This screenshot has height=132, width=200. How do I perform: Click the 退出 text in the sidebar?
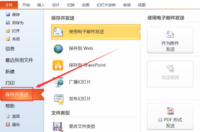pyautogui.click(x=16, y=125)
